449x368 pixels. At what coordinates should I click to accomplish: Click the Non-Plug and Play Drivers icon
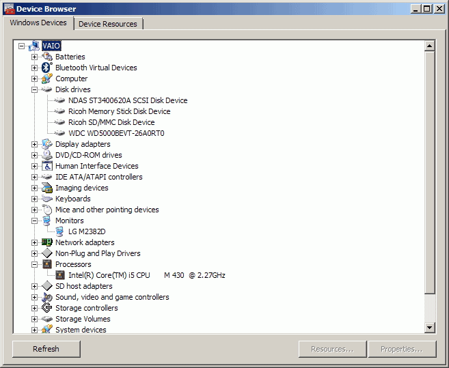47,253
